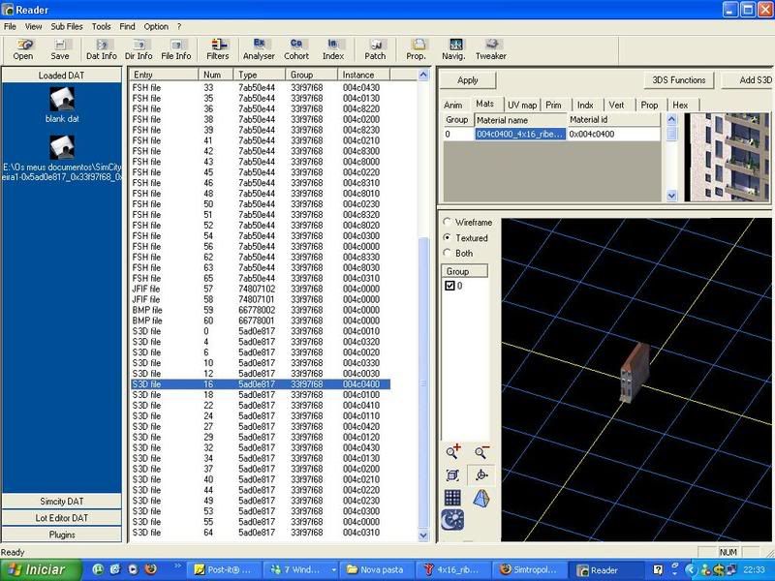
Task: Open Firefox from quick launch
Action: point(150,569)
